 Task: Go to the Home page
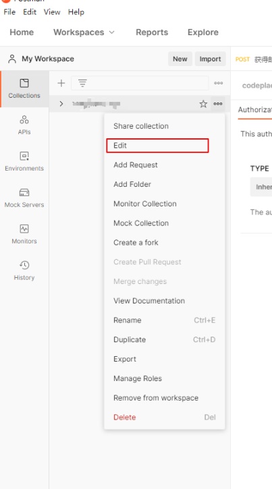pos(22,32)
